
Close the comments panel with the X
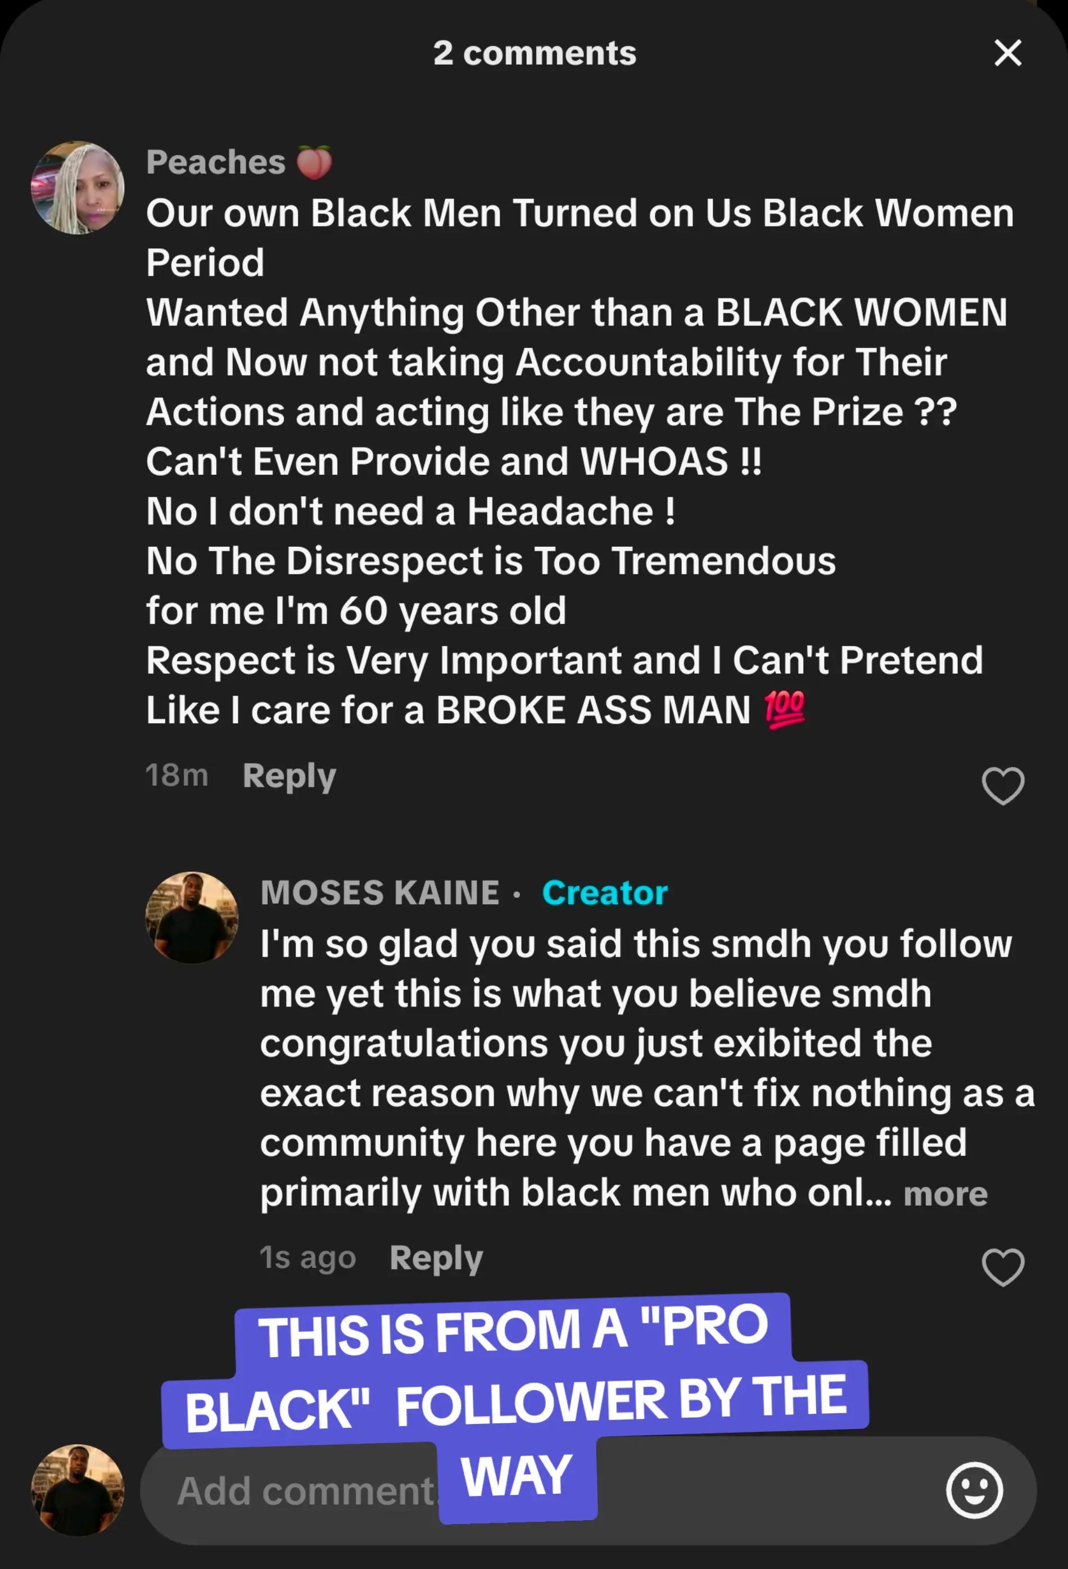[x=1008, y=53]
